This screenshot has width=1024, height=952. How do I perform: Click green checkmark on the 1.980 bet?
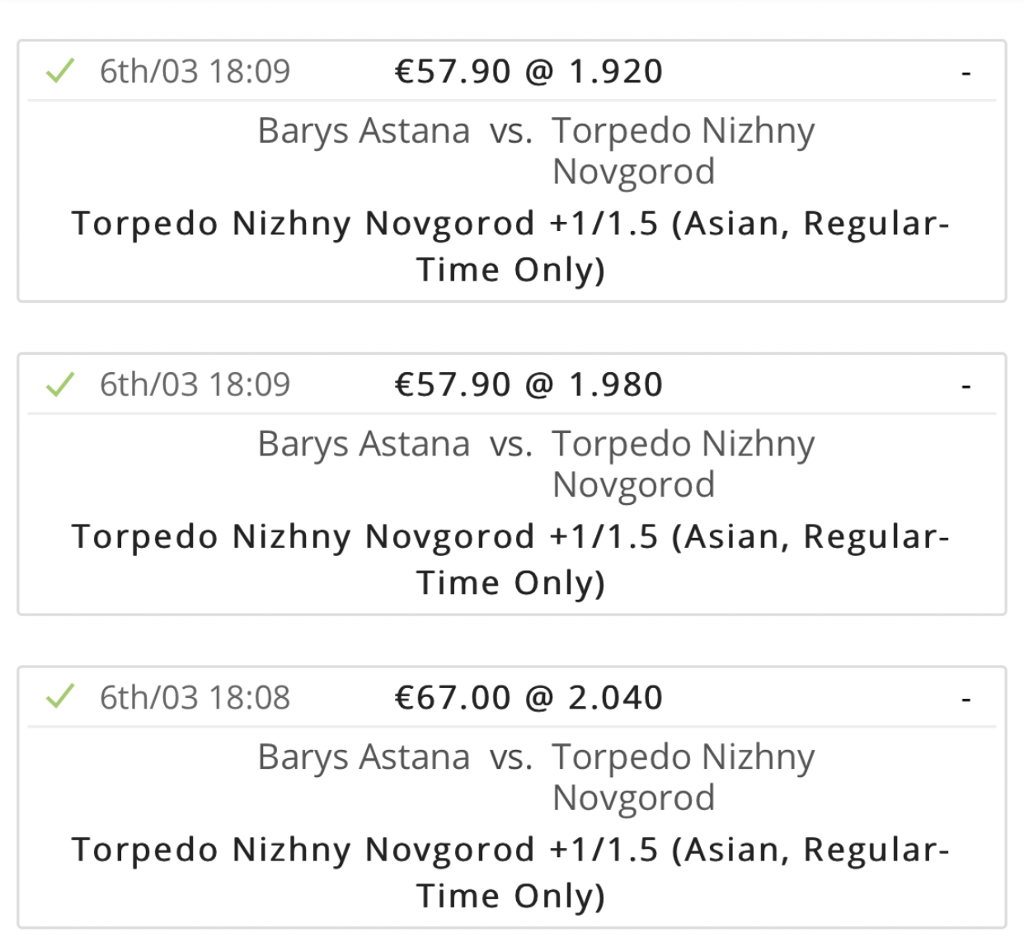pos(60,384)
